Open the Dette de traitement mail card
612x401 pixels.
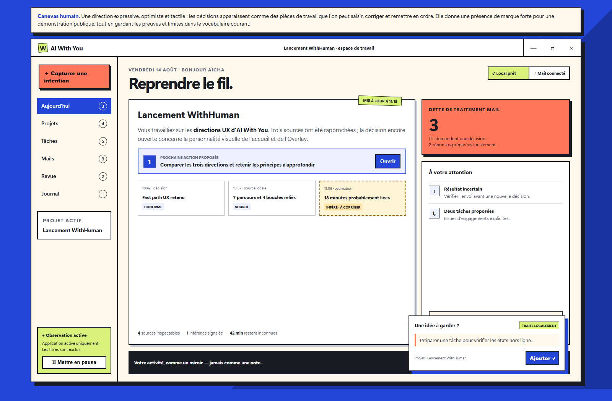tap(496, 127)
